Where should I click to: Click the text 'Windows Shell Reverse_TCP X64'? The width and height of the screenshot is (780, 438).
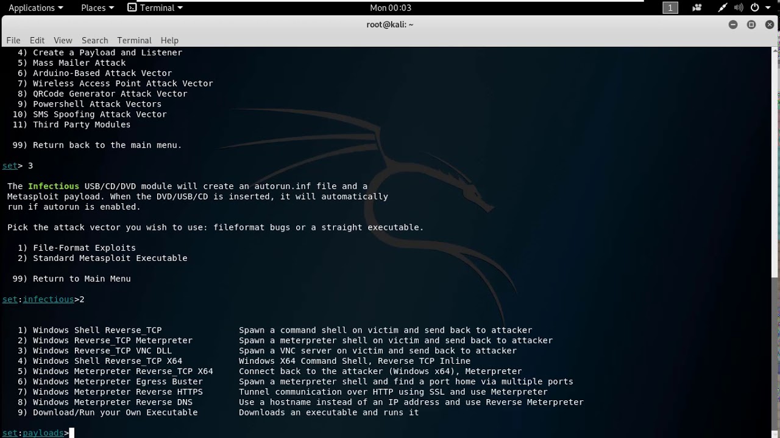click(x=108, y=361)
